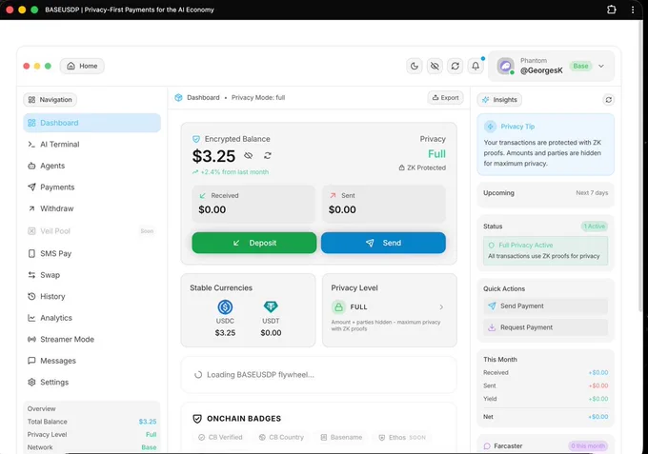Click the Swap arrows icon
This screenshot has height=454, width=648.
(x=31, y=275)
